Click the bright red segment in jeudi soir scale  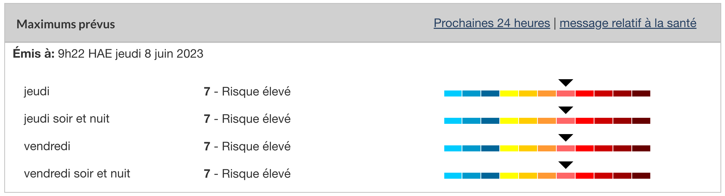coord(585,121)
